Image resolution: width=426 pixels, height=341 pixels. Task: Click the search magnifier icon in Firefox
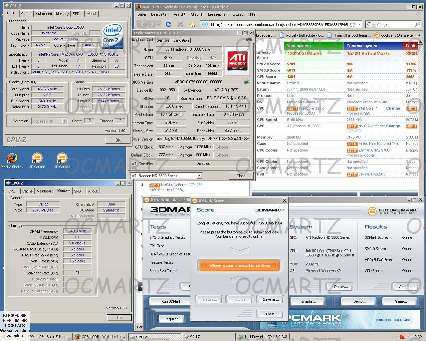[417, 24]
